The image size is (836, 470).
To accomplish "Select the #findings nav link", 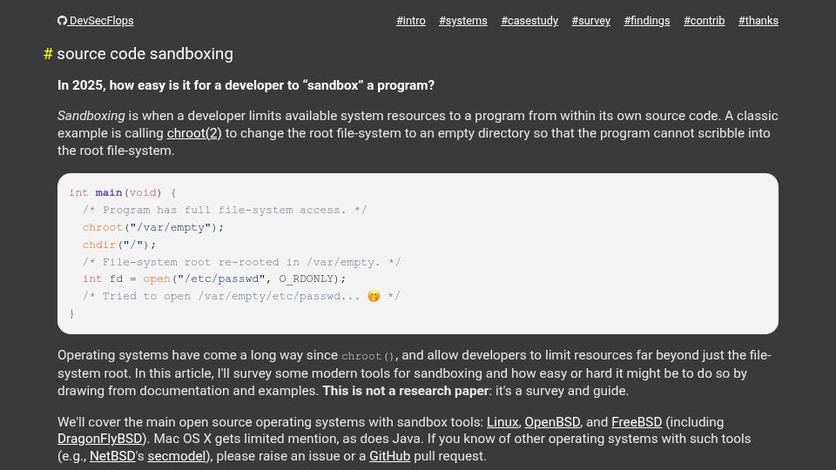I will pos(647,21).
